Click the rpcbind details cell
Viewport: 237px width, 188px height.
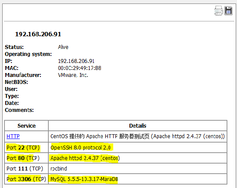click(x=138, y=169)
